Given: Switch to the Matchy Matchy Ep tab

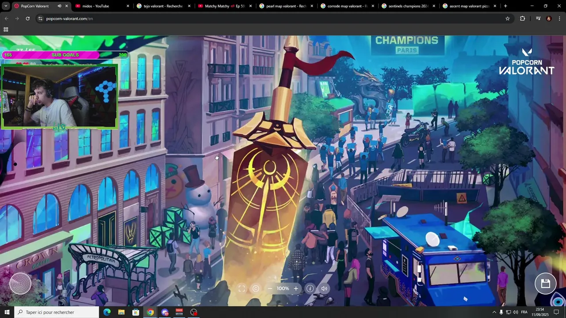Looking at the screenshot, I should 225,6.
